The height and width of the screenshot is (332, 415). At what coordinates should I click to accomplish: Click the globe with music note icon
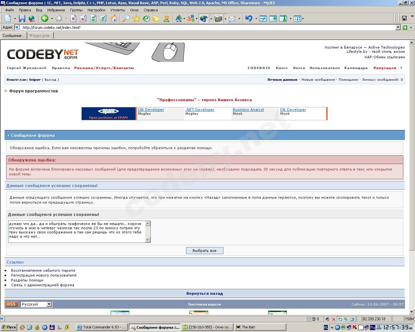204,18
